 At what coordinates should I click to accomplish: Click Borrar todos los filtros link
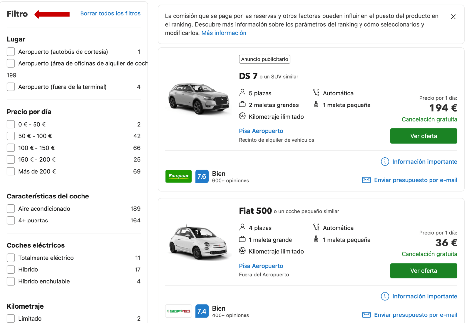[x=110, y=13]
